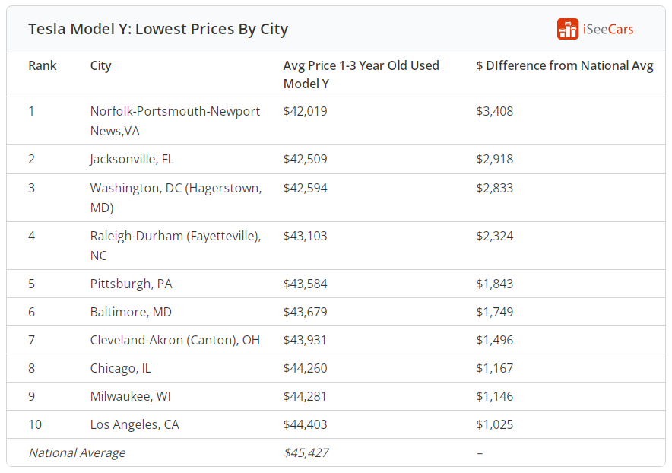This screenshot has height=473, width=672.
Task: Click the 'Rank' column header
Action: 43,65
